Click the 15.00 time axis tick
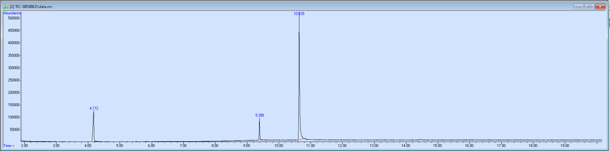This screenshot has width=610, height=151. [437, 146]
